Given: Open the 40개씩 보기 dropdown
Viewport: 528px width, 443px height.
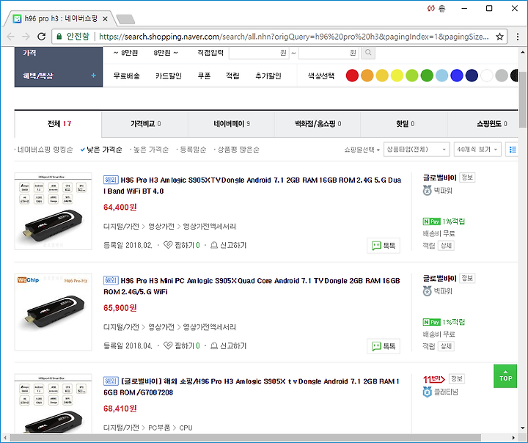Looking at the screenshot, I should click(x=477, y=149).
